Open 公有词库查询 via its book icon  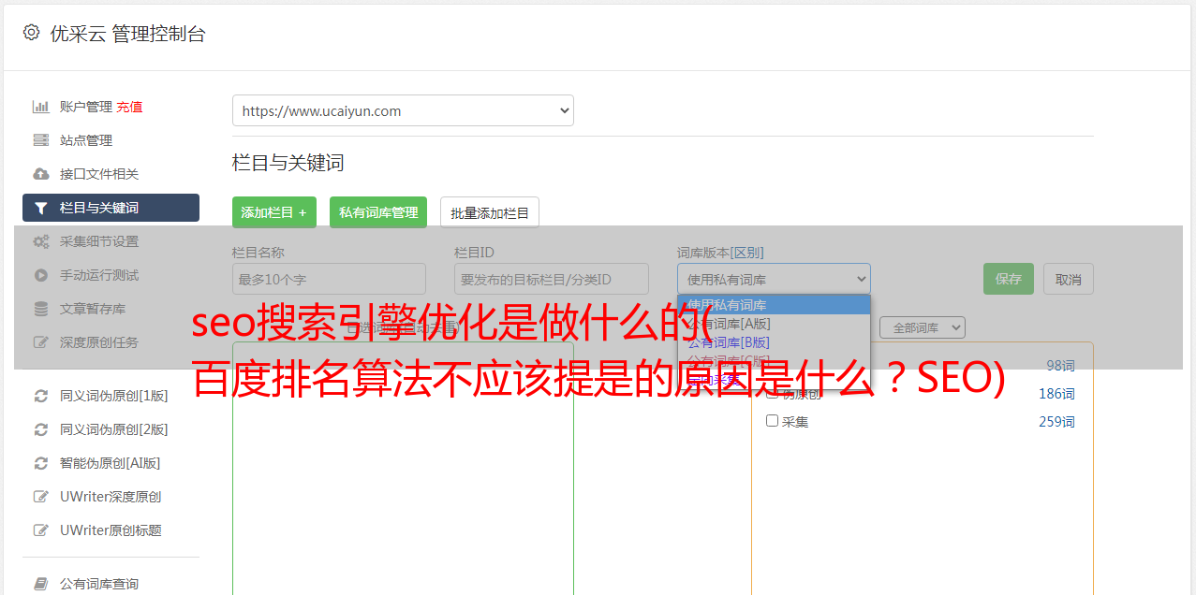pyautogui.click(x=41, y=584)
